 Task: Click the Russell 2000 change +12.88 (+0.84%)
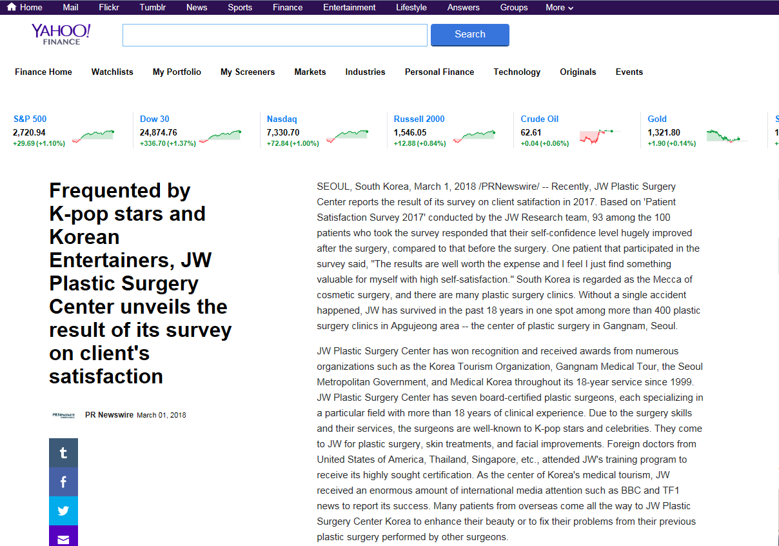tap(420, 143)
